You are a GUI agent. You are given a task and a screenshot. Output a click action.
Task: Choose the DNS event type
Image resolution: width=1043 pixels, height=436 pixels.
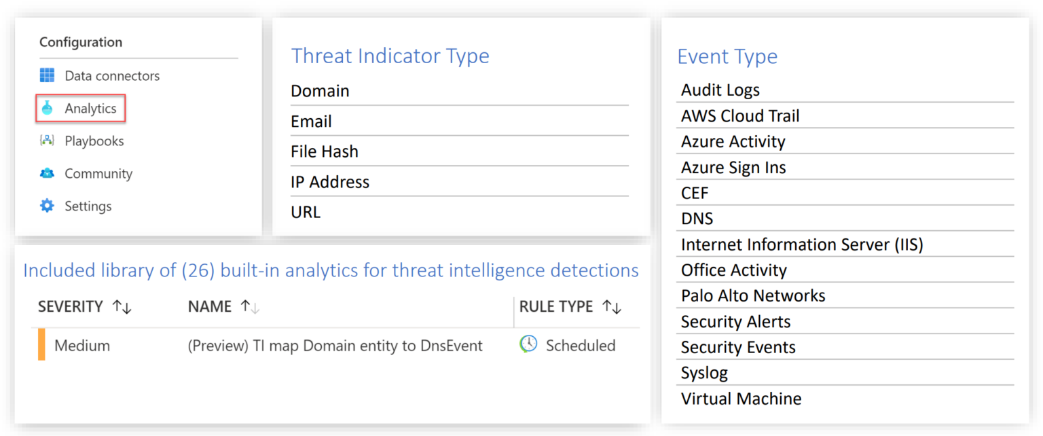click(x=697, y=218)
